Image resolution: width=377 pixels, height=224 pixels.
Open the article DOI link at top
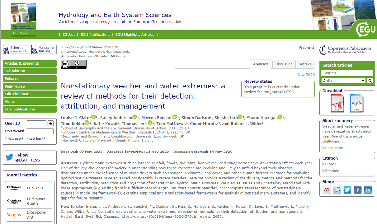coord(89,47)
